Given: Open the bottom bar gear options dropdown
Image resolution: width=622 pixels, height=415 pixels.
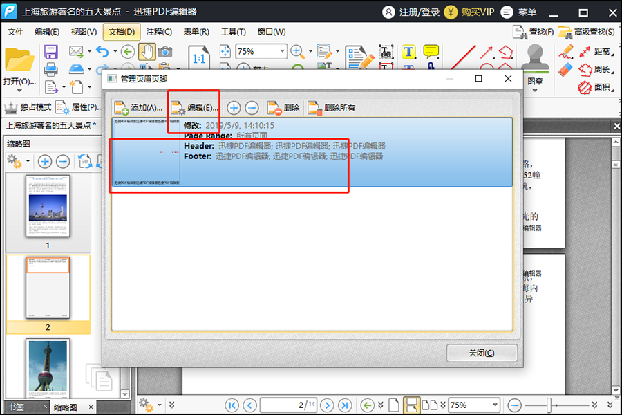Looking at the screenshot, I should (x=160, y=405).
